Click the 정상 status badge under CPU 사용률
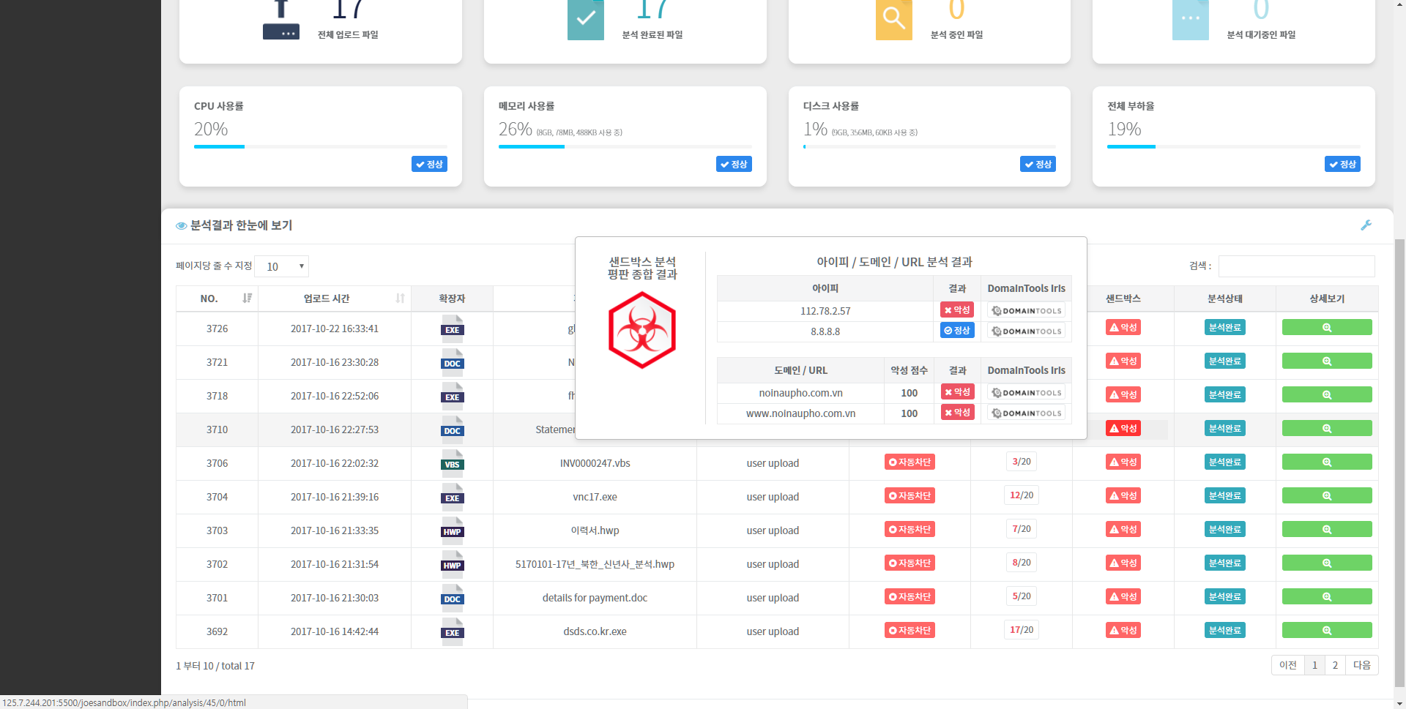The height and width of the screenshot is (709, 1406). [x=429, y=165]
